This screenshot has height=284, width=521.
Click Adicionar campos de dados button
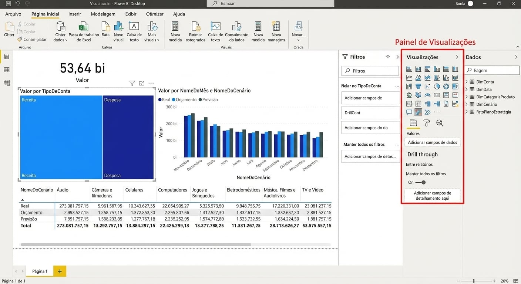(x=432, y=142)
